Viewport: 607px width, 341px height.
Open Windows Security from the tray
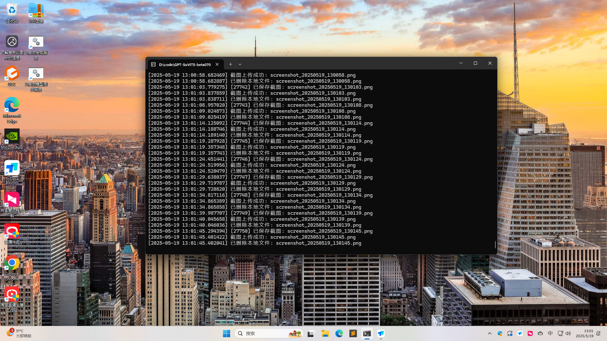(500, 333)
